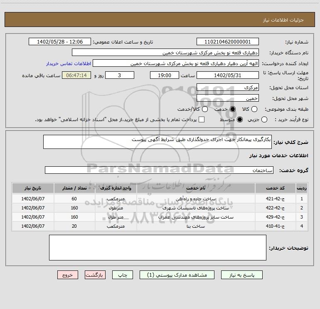320x309 pixels.
Task: Click the پاسخ به نیاز button
Action: [241, 275]
